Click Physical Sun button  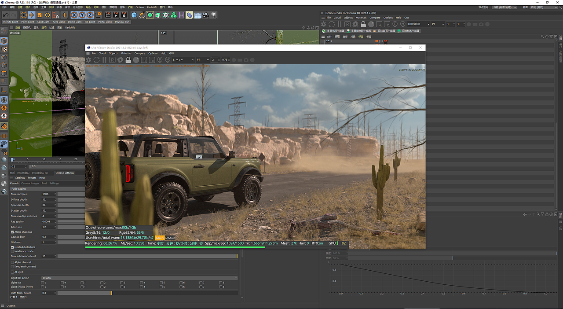coord(122,22)
